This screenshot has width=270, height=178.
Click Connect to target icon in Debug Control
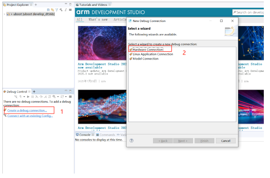16,97
